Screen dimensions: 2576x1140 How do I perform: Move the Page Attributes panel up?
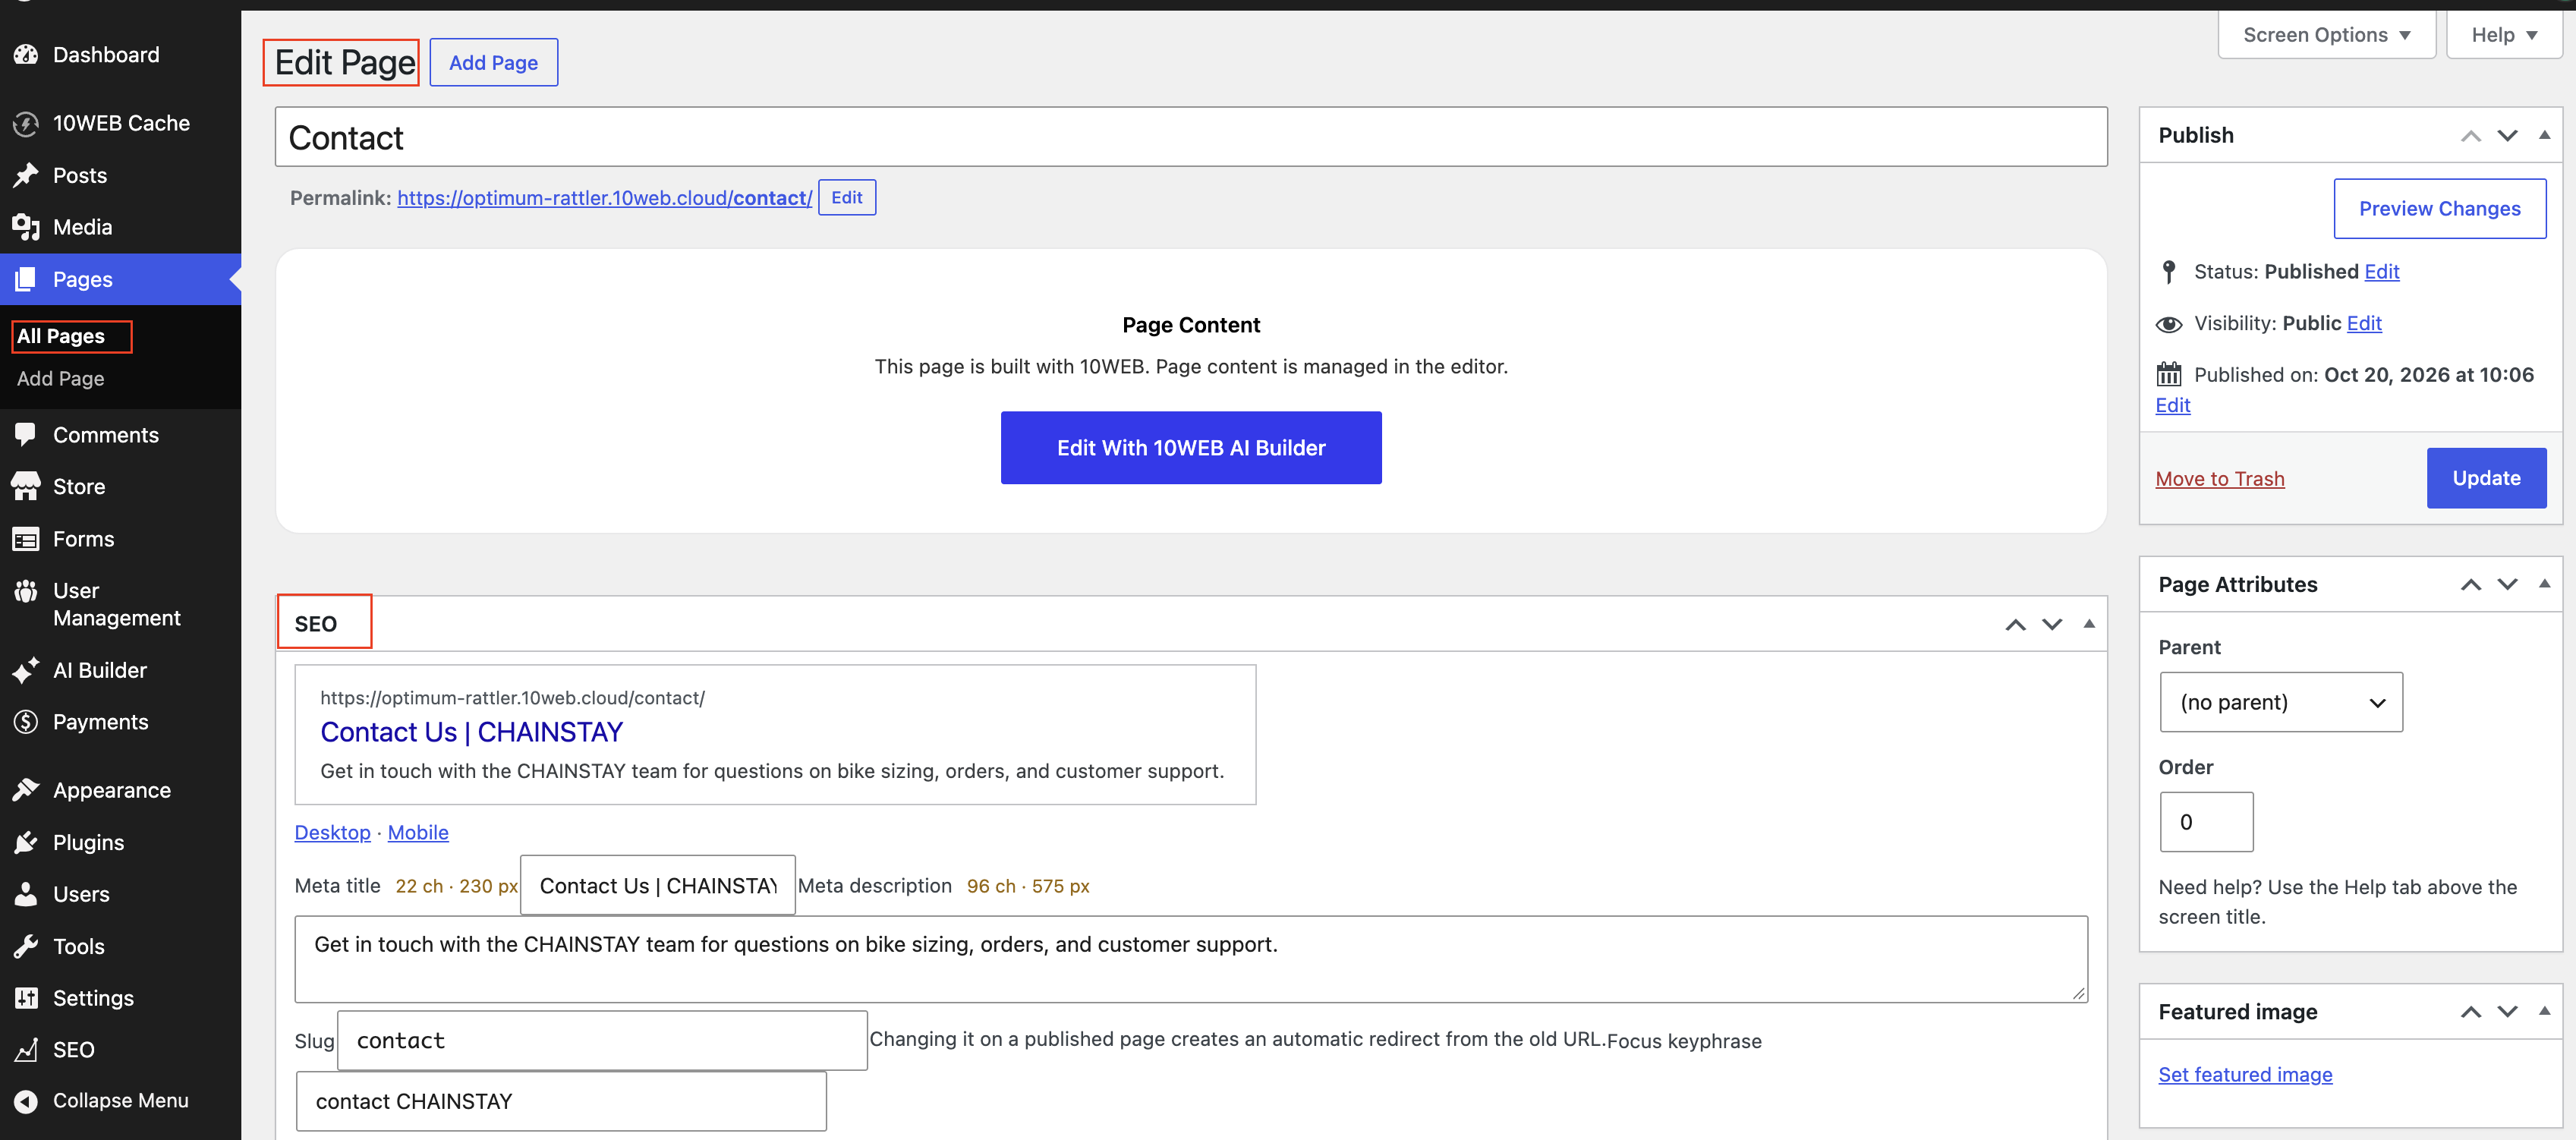click(x=2470, y=585)
